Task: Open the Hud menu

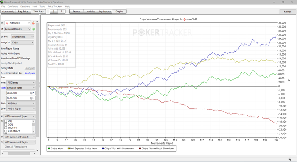Action: click(35, 6)
